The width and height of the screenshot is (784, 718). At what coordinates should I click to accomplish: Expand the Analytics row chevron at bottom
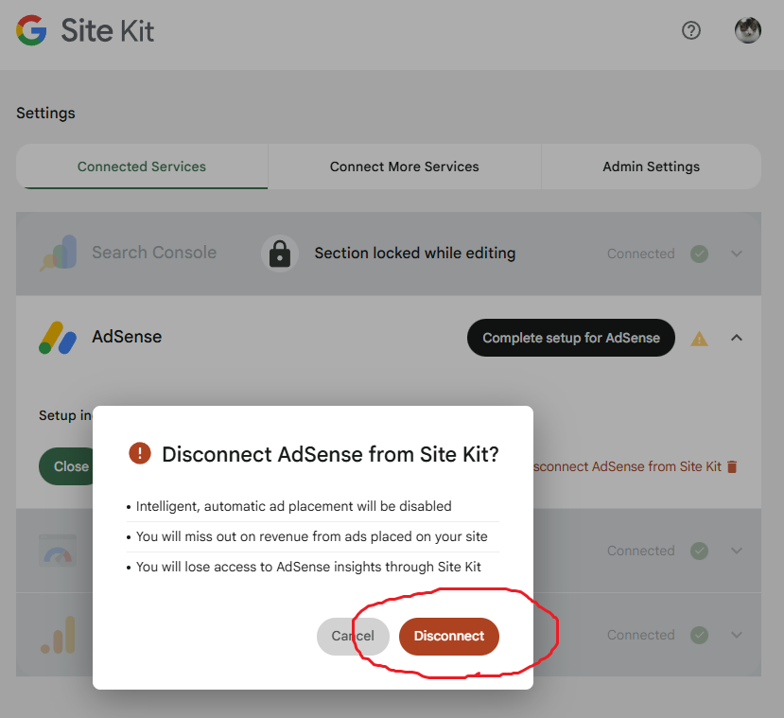point(737,635)
